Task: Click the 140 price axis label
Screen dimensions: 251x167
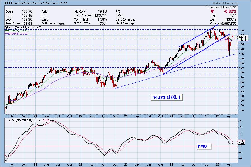Action: click(x=242, y=31)
